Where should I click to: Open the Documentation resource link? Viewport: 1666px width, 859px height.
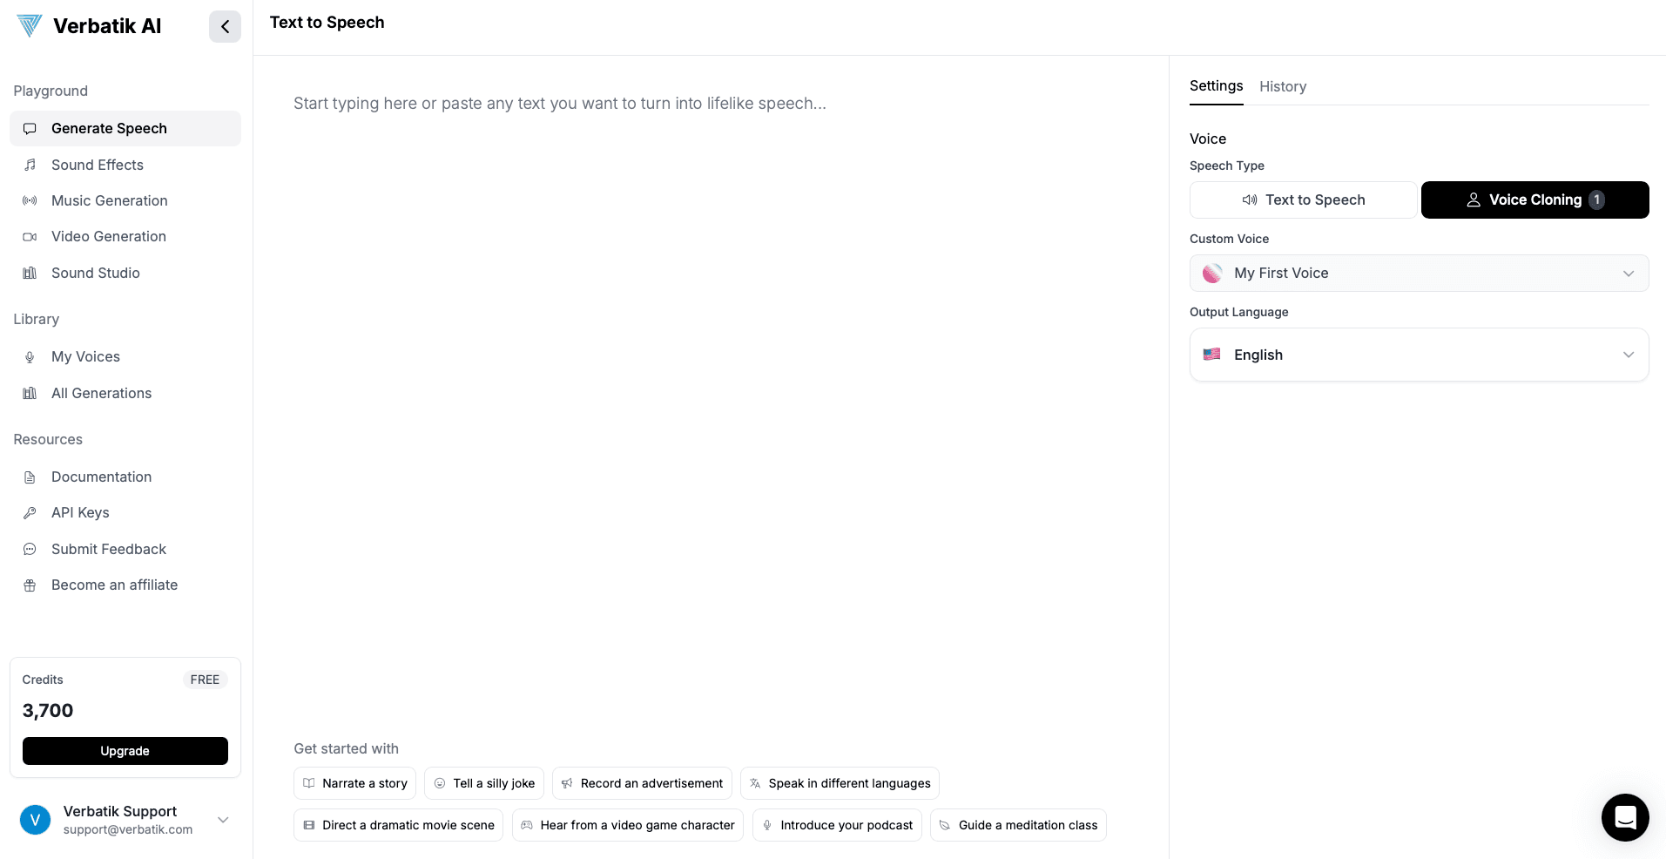tap(101, 477)
